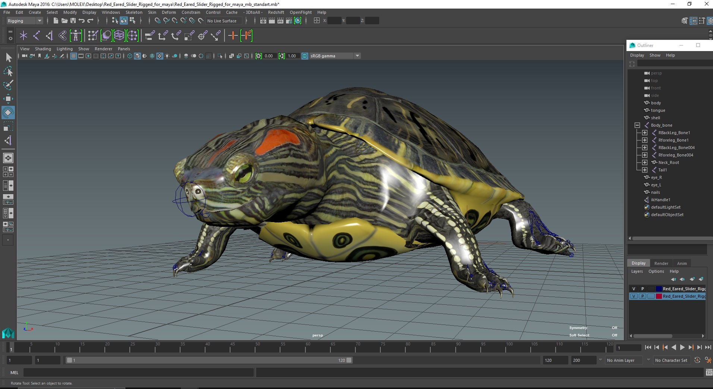Click the current frame number field

[x=628, y=348]
